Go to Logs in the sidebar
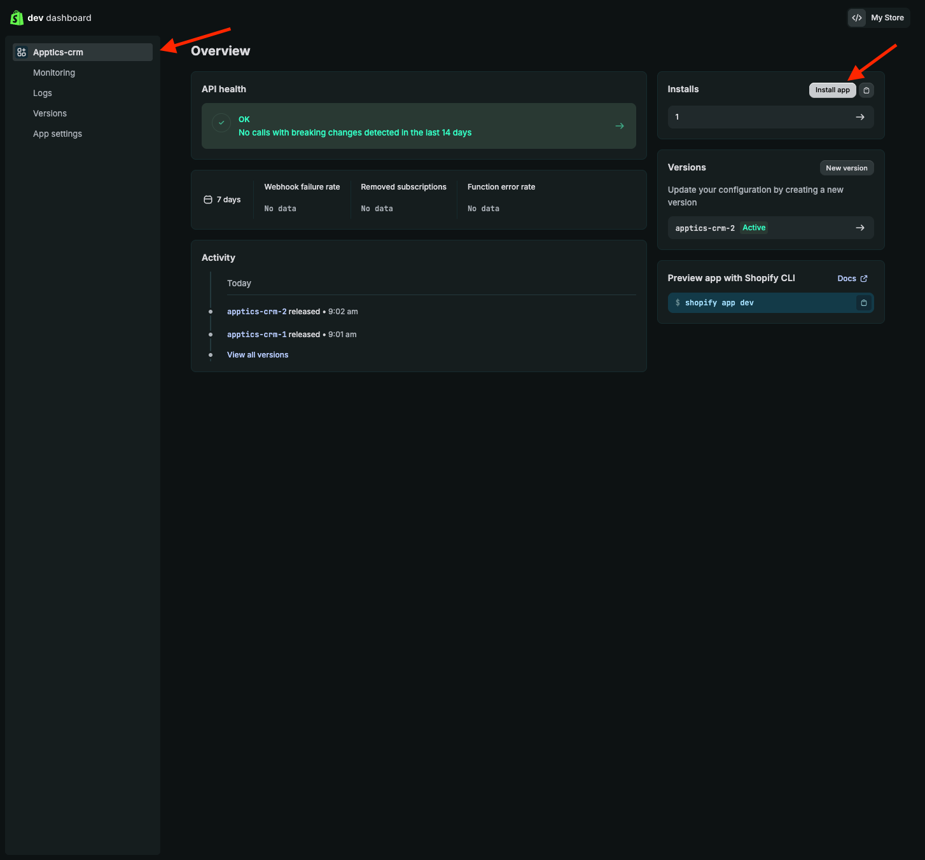The height and width of the screenshot is (860, 925). (43, 93)
